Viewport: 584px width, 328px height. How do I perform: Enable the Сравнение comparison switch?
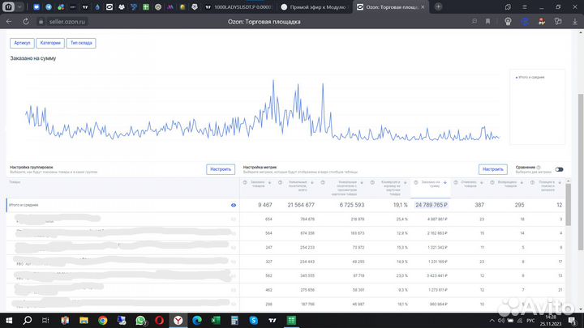559,169
